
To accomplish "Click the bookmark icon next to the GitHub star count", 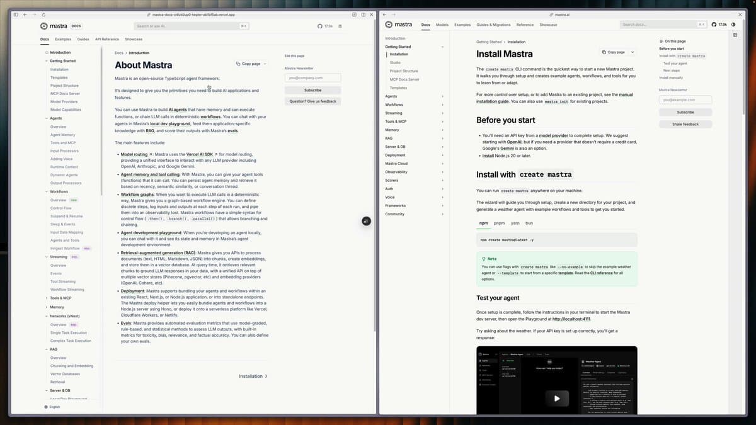I will (x=340, y=26).
